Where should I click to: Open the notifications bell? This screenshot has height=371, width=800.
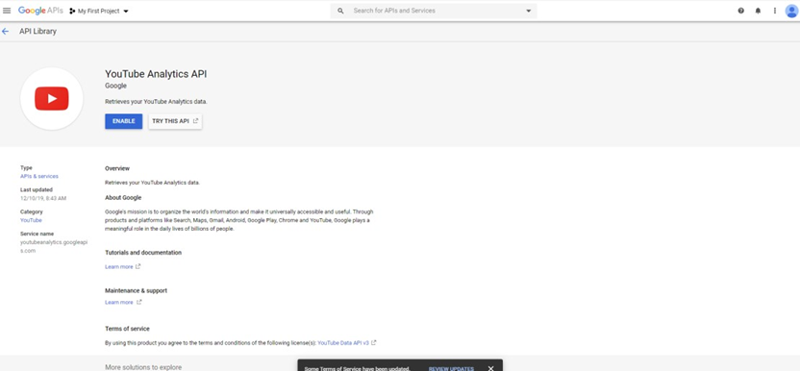coord(758,11)
